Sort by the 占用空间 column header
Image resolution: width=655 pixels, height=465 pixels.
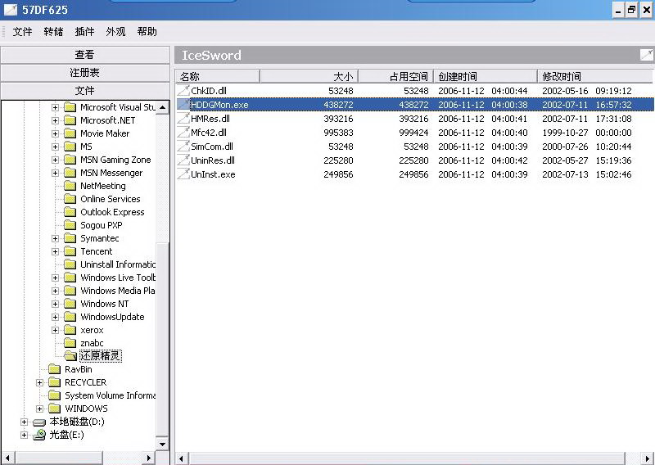point(396,76)
